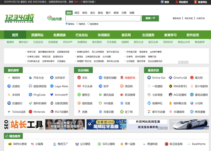Open the SEO 站长工具 banner
The height and width of the screenshot is (151, 211).
click(x=24, y=124)
